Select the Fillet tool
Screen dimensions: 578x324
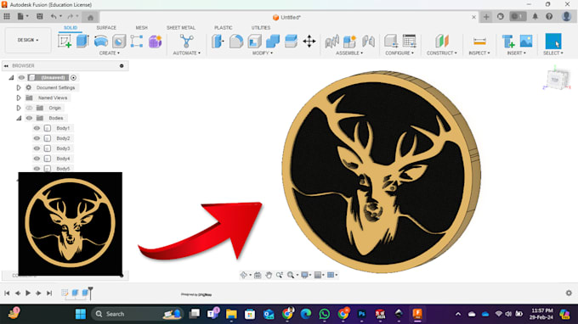tap(236, 42)
